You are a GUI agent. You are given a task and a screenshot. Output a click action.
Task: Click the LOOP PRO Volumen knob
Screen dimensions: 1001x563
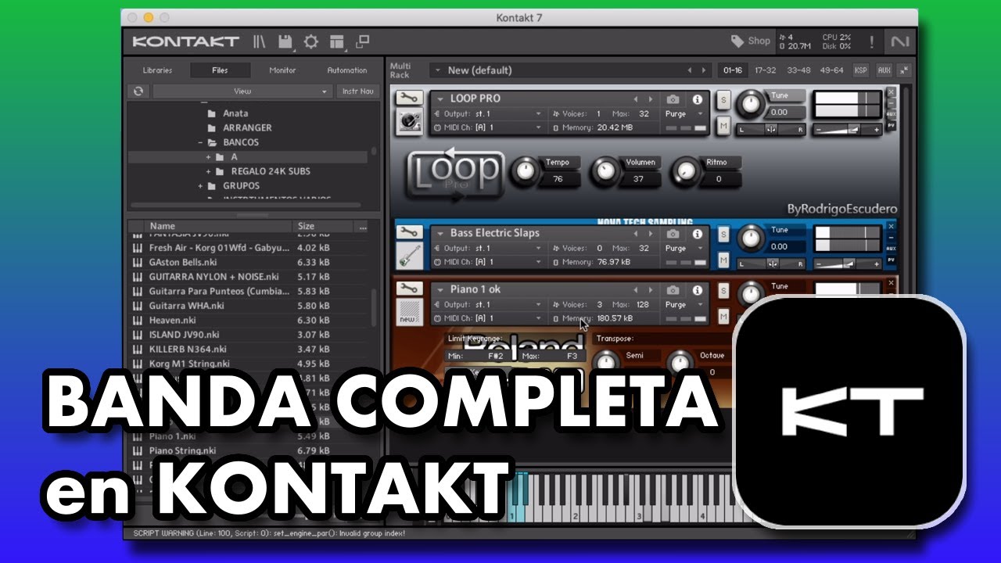pyautogui.click(x=605, y=170)
